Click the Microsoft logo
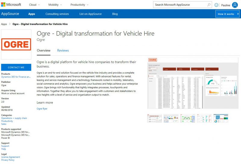Screen dimensions: 241x164 [11, 5]
